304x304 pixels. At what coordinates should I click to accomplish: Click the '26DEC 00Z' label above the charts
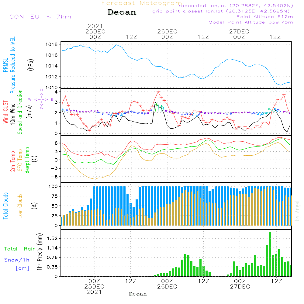pyautogui.click(x=167, y=34)
